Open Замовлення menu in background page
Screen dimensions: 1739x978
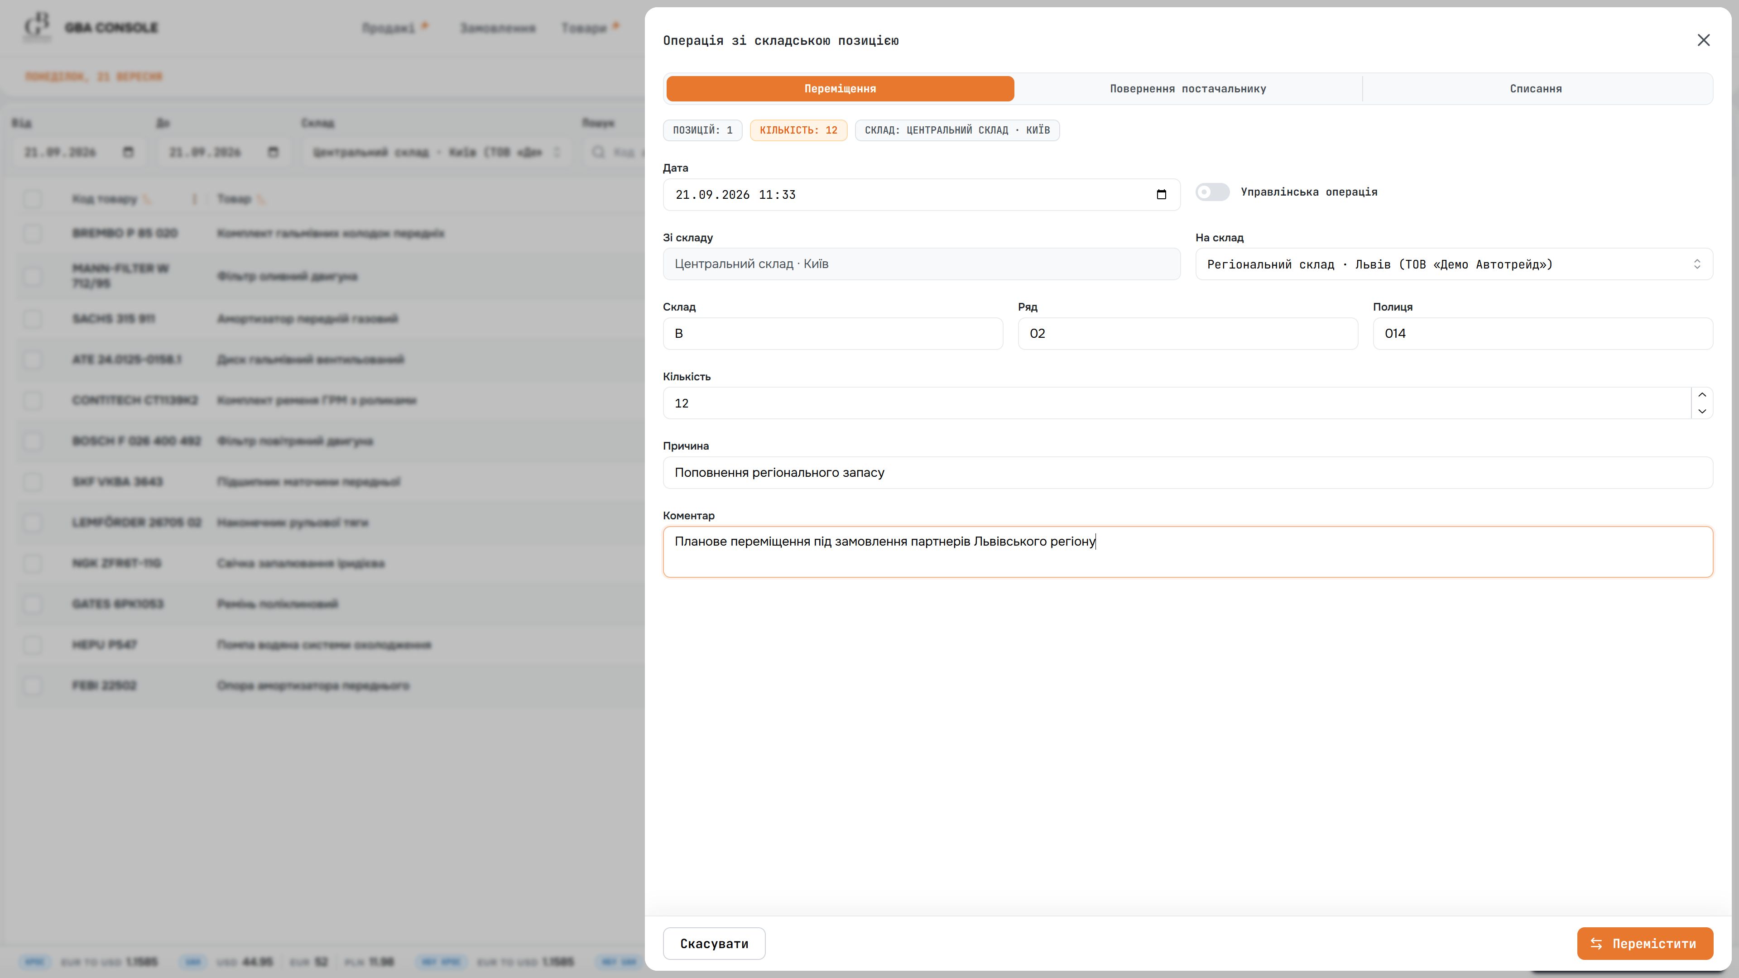[498, 28]
